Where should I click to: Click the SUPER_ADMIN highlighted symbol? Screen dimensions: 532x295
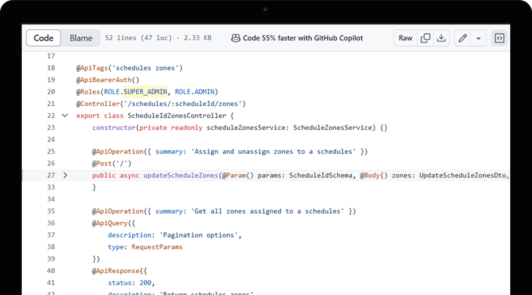145,92
